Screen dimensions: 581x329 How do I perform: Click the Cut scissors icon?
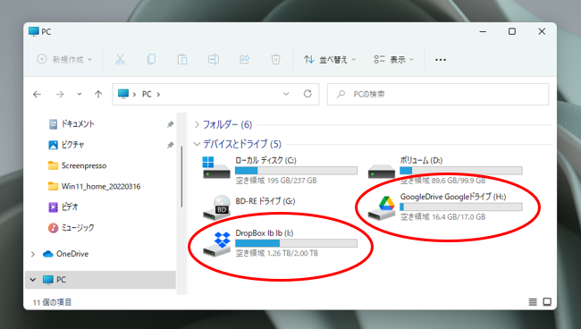(120, 59)
